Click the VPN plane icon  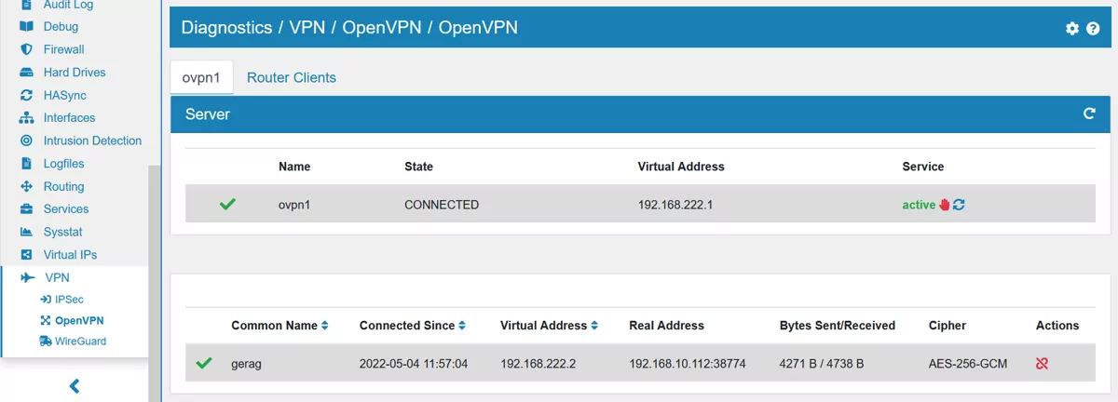pyautogui.click(x=28, y=277)
